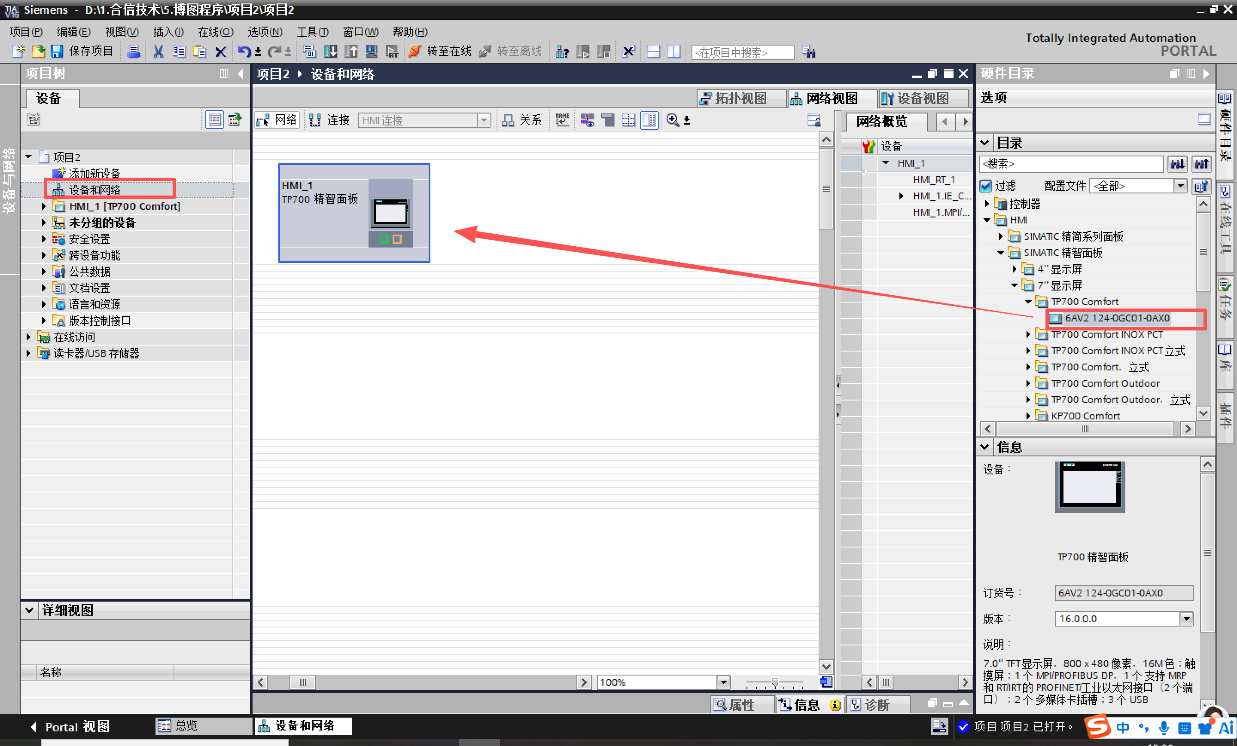
Task: Click Sogou S logo in system tray
Action: (1098, 727)
